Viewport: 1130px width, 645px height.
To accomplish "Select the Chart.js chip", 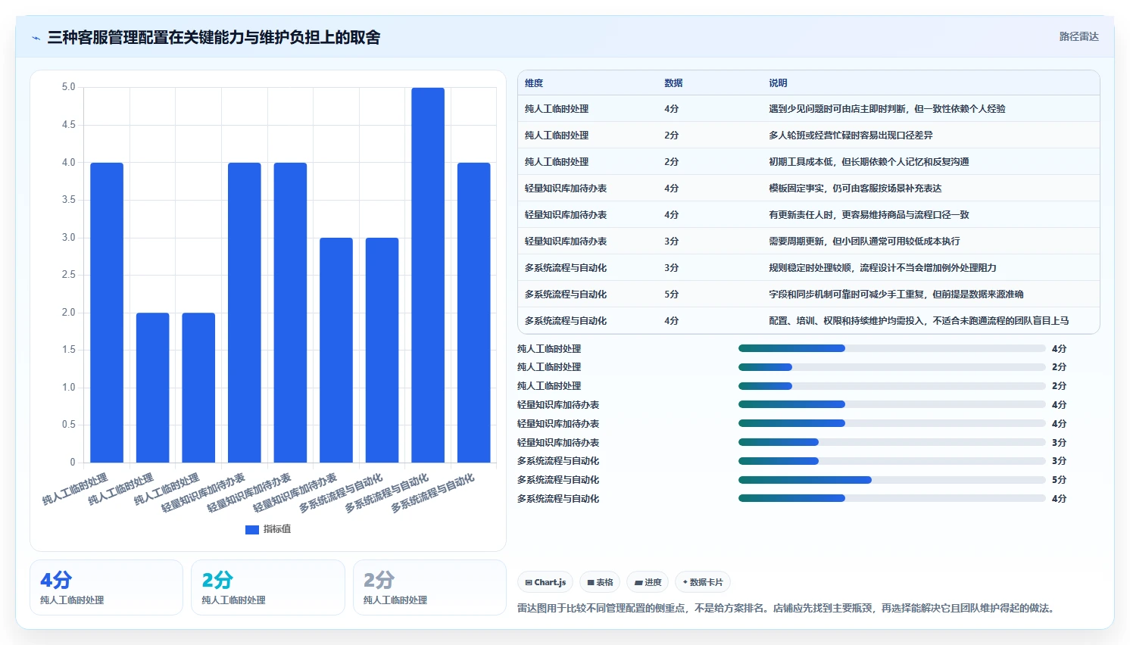I will point(545,582).
